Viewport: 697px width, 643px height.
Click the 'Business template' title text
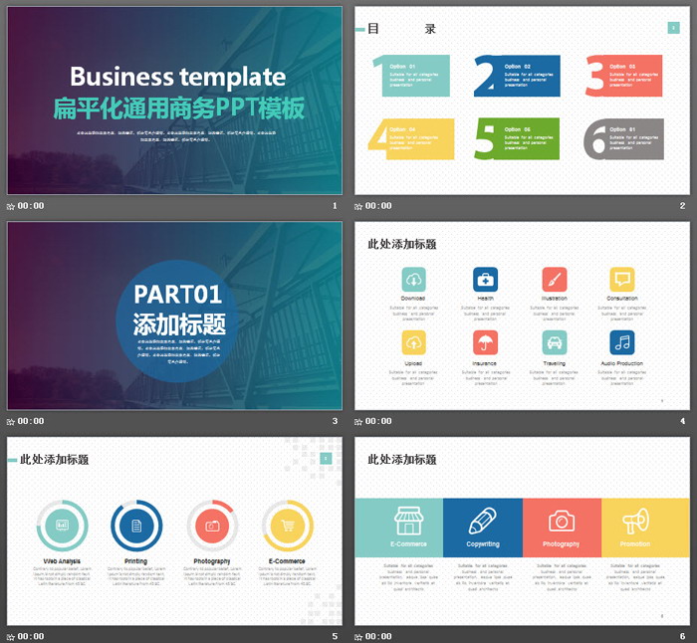tap(178, 77)
